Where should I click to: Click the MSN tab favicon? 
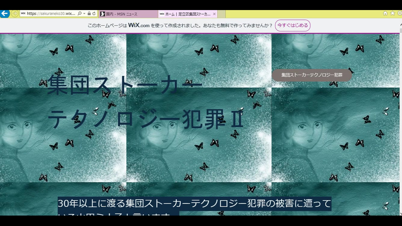coord(103,14)
